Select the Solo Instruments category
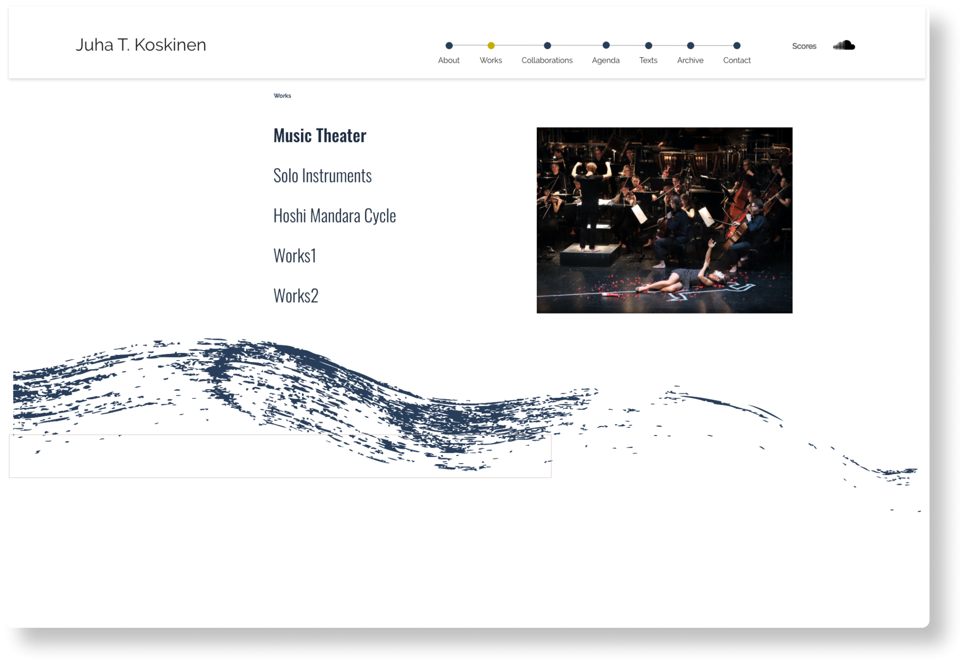Screen dimensions: 965x664 click(x=322, y=176)
